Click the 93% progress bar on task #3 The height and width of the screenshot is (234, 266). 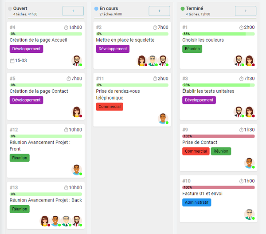[219, 85]
